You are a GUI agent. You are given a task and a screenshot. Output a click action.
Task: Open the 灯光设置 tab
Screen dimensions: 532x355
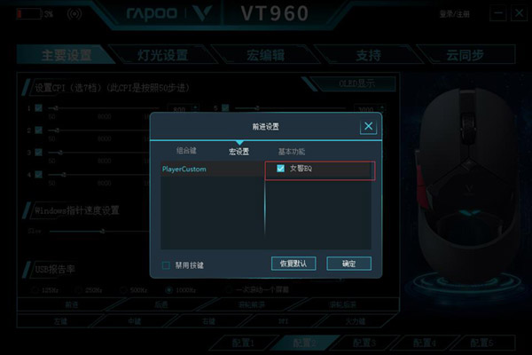click(163, 55)
